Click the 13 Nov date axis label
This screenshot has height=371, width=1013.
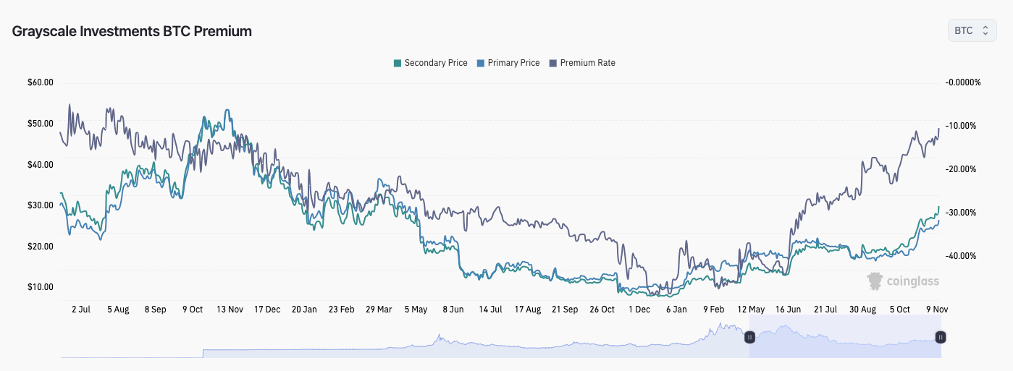(230, 310)
